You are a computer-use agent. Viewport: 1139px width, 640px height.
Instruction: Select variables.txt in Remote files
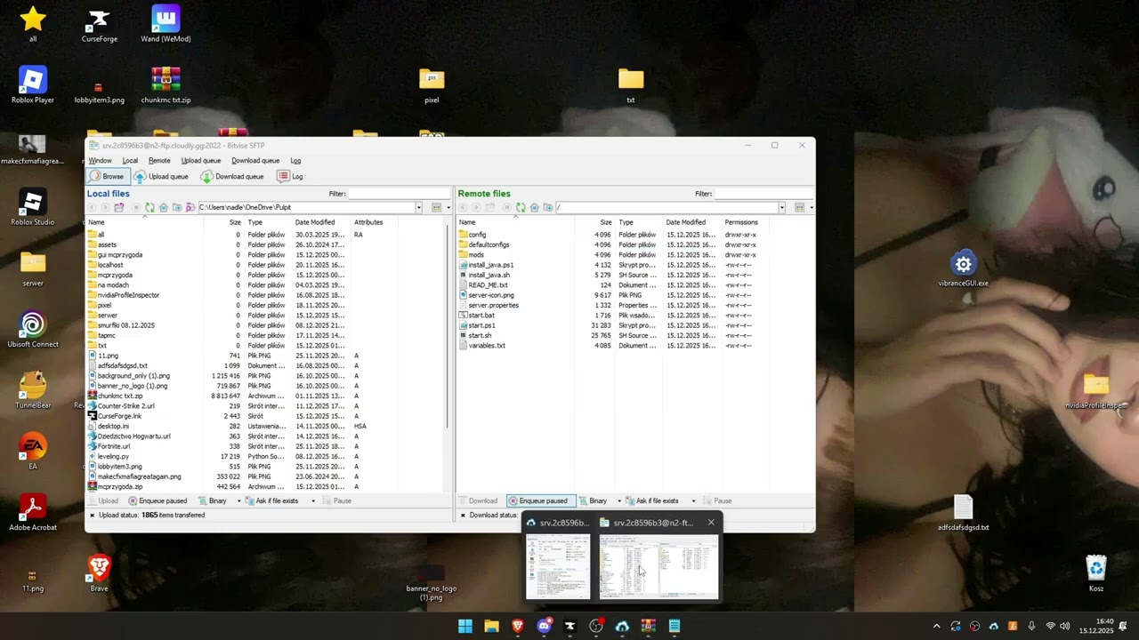pyautogui.click(x=486, y=346)
